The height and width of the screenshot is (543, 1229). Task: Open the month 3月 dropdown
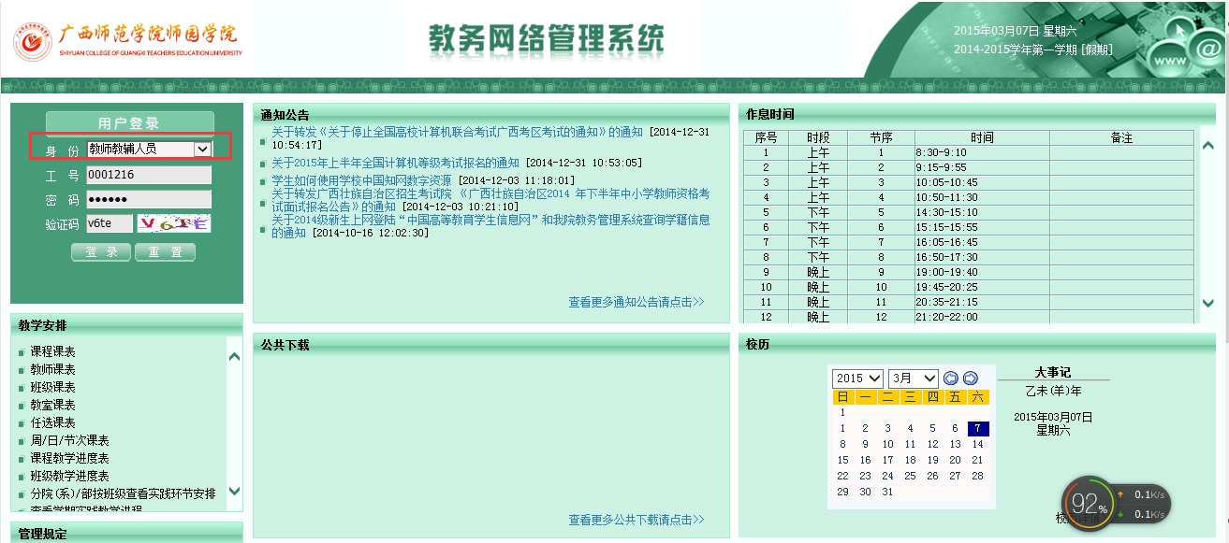(913, 379)
